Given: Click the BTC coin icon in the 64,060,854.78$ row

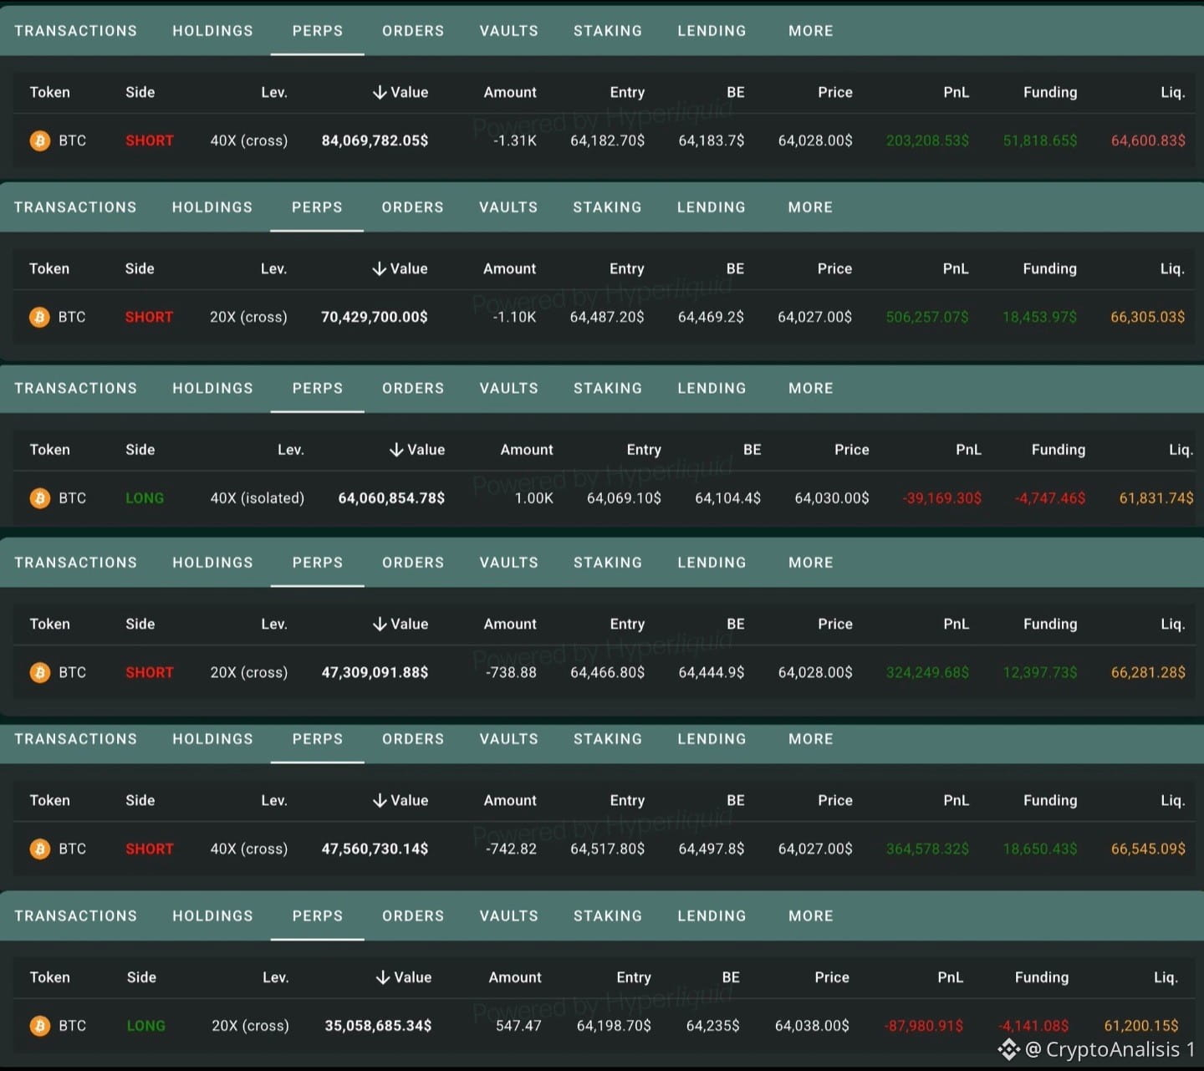Looking at the screenshot, I should 39,498.
